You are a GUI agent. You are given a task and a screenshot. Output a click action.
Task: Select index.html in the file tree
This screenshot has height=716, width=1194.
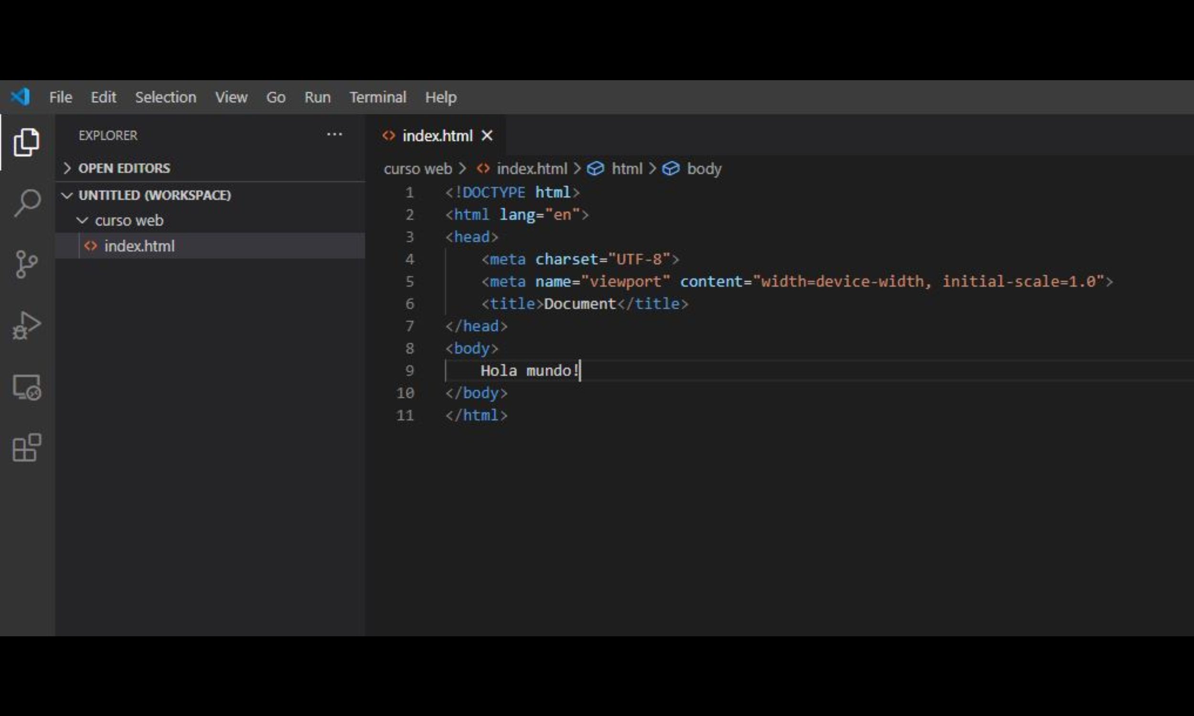coord(139,246)
